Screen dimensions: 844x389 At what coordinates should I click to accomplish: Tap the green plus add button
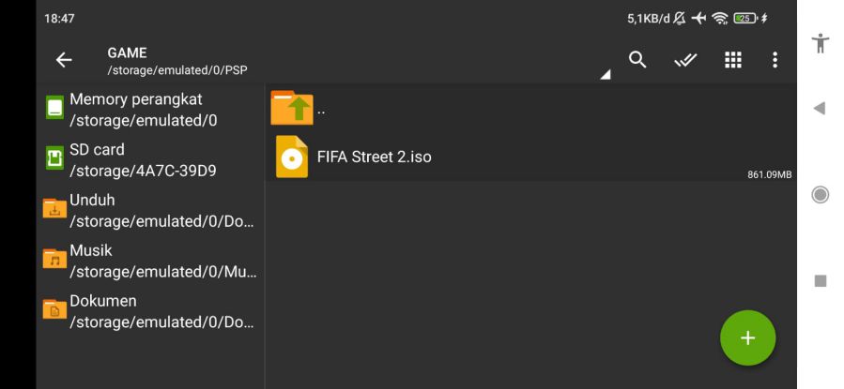(747, 337)
